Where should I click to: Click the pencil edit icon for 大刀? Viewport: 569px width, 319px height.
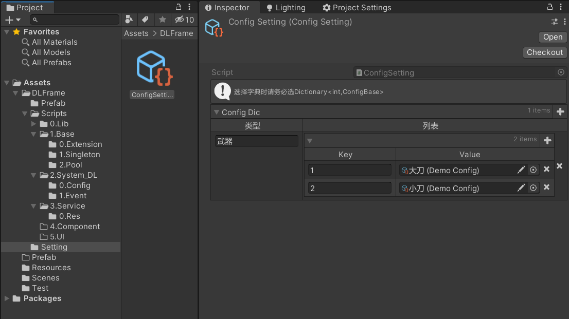tap(521, 170)
